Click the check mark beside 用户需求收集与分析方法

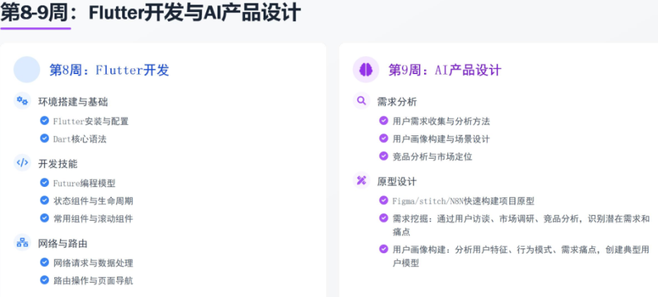[x=384, y=121]
